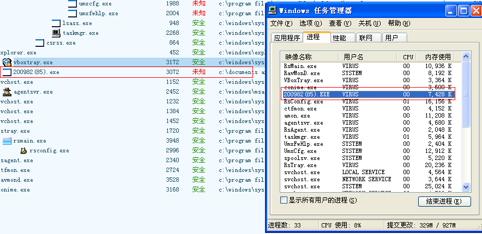The height and width of the screenshot is (234, 482).
Task: Click the Task Manager title bar icon
Action: coord(273,11)
